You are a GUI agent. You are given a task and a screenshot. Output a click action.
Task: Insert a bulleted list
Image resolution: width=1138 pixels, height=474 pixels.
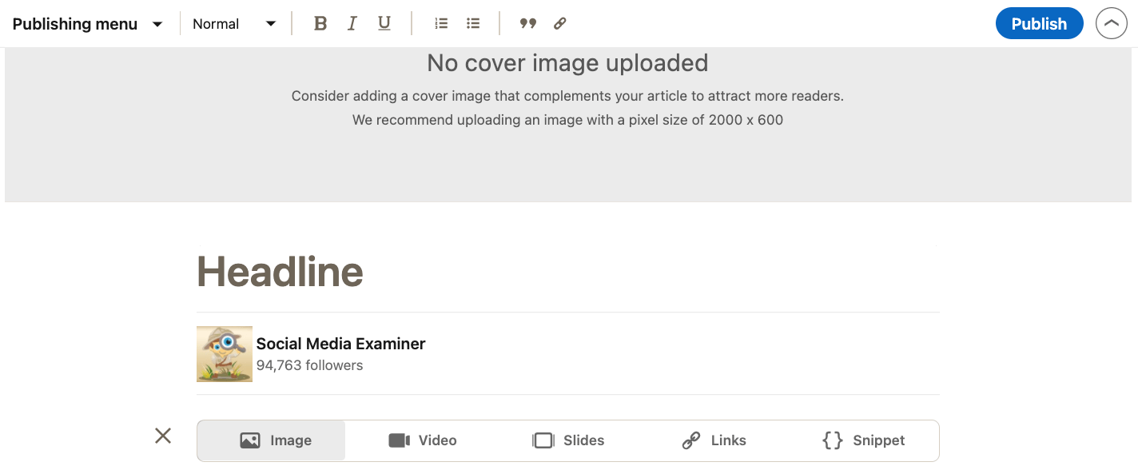(473, 24)
